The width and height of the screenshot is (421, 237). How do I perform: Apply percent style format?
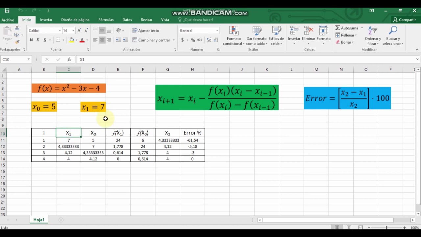coord(193,40)
